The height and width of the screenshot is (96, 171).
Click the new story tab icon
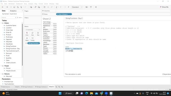click(x=62, y=87)
